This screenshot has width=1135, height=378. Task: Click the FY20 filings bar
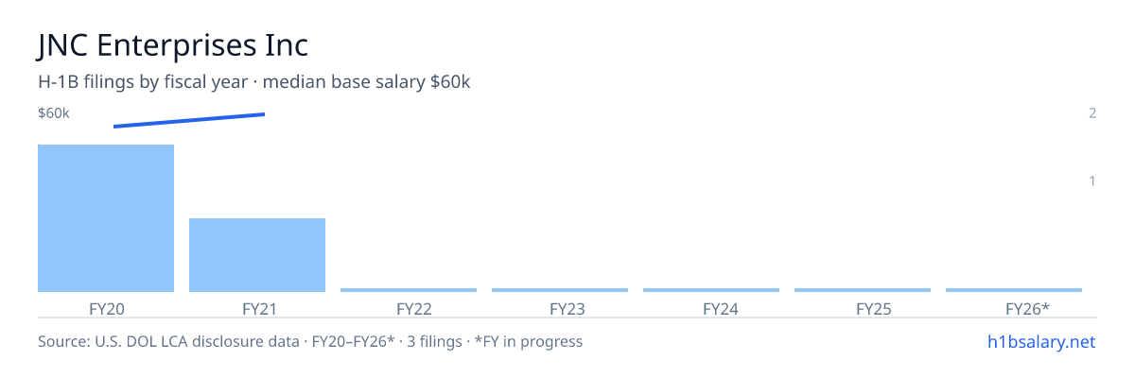pos(106,218)
